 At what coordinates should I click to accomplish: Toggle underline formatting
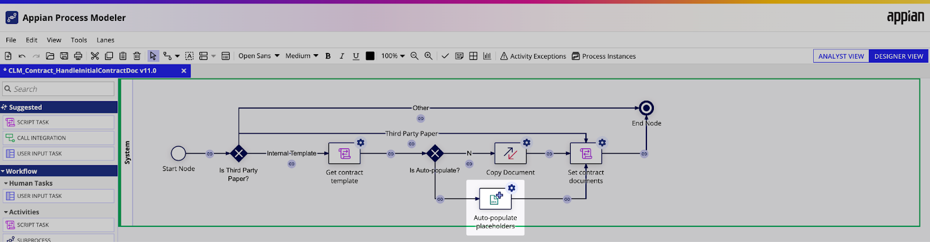coord(356,56)
